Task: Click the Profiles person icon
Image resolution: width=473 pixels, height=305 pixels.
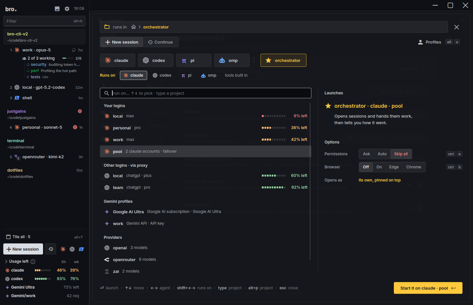Action: (x=420, y=42)
